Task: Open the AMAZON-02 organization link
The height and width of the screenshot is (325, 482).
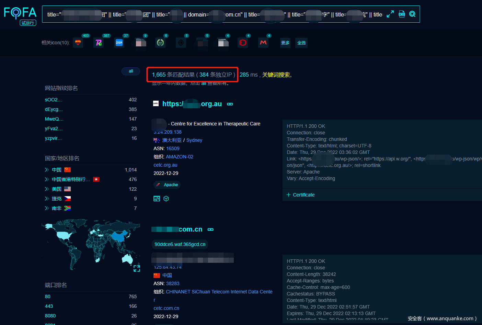Action: (x=180, y=157)
